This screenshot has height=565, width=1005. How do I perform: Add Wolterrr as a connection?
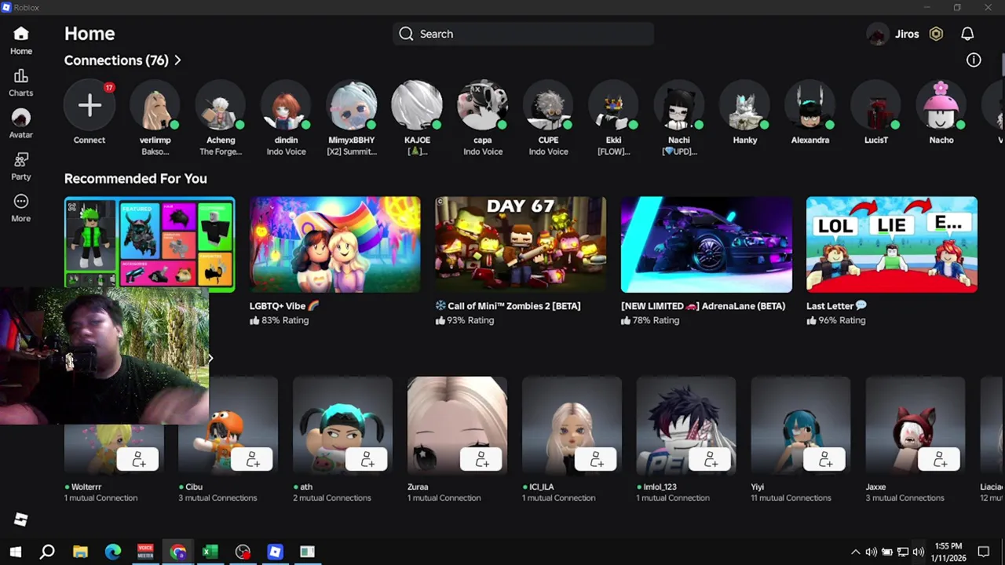click(138, 459)
